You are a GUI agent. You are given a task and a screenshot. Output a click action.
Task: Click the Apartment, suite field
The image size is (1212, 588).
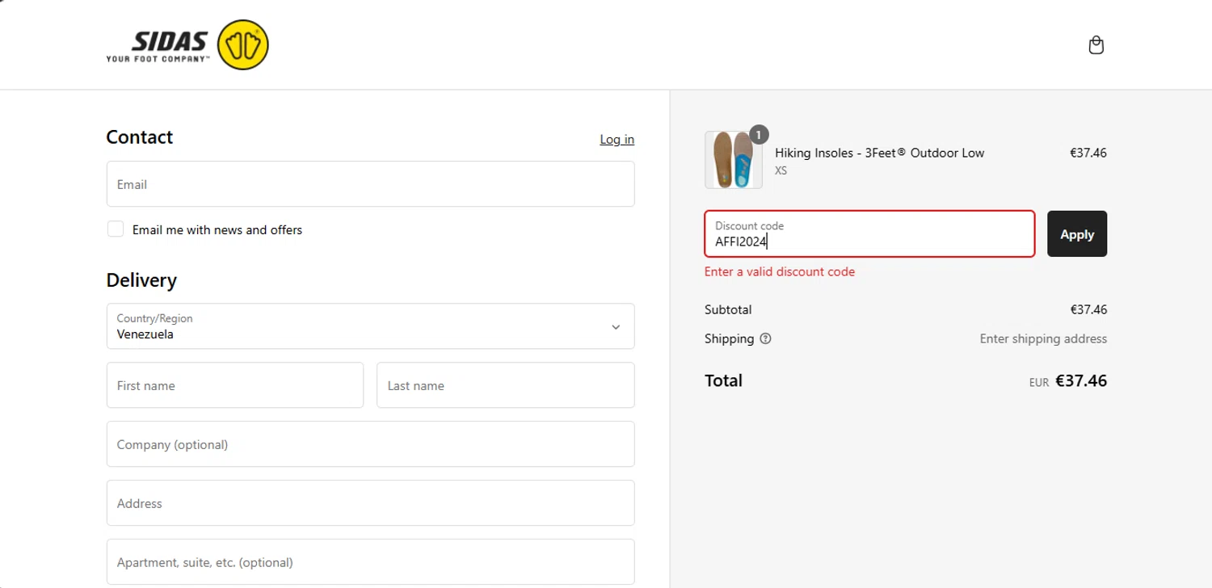[370, 562]
